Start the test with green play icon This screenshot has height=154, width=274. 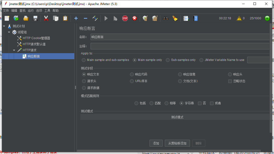coord(106,18)
